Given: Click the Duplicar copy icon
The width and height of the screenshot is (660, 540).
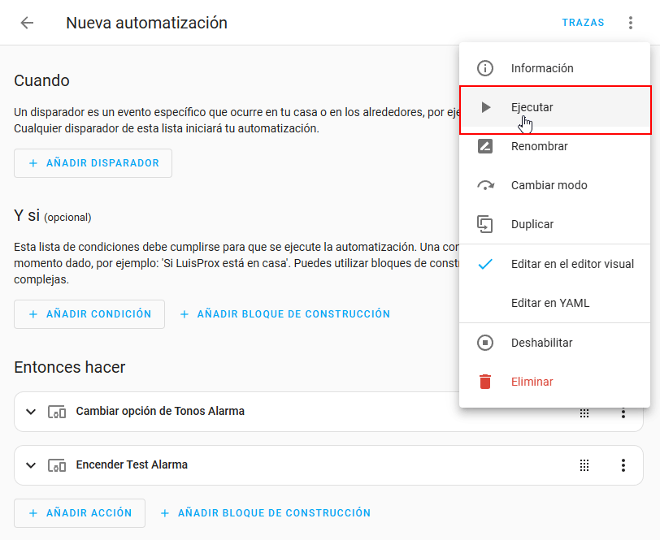Looking at the screenshot, I should pos(485,224).
